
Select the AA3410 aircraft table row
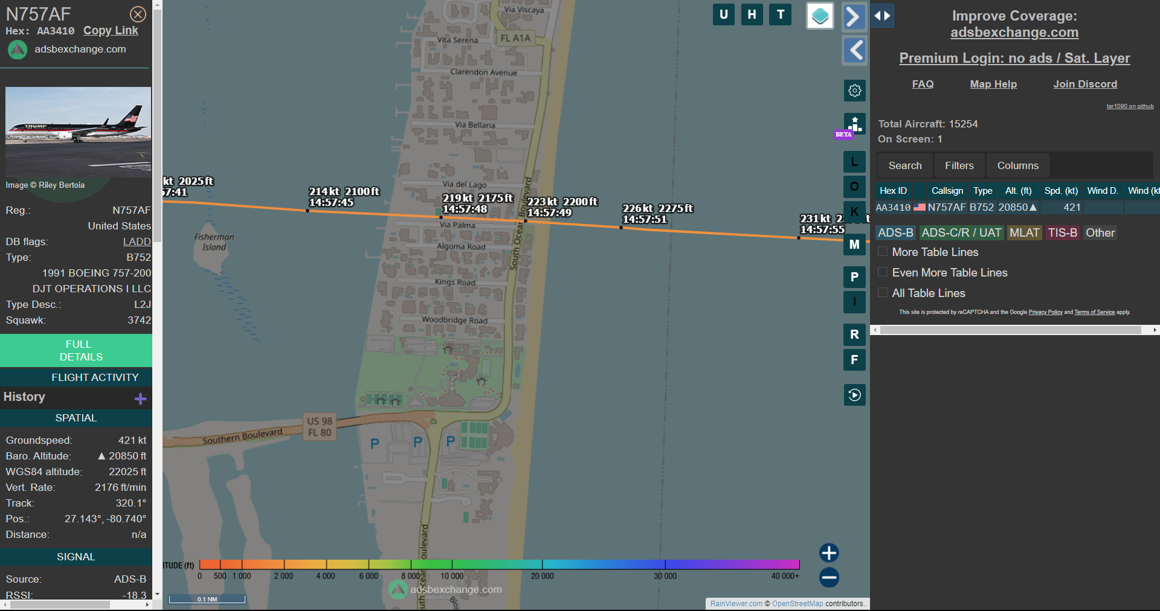click(x=1017, y=207)
